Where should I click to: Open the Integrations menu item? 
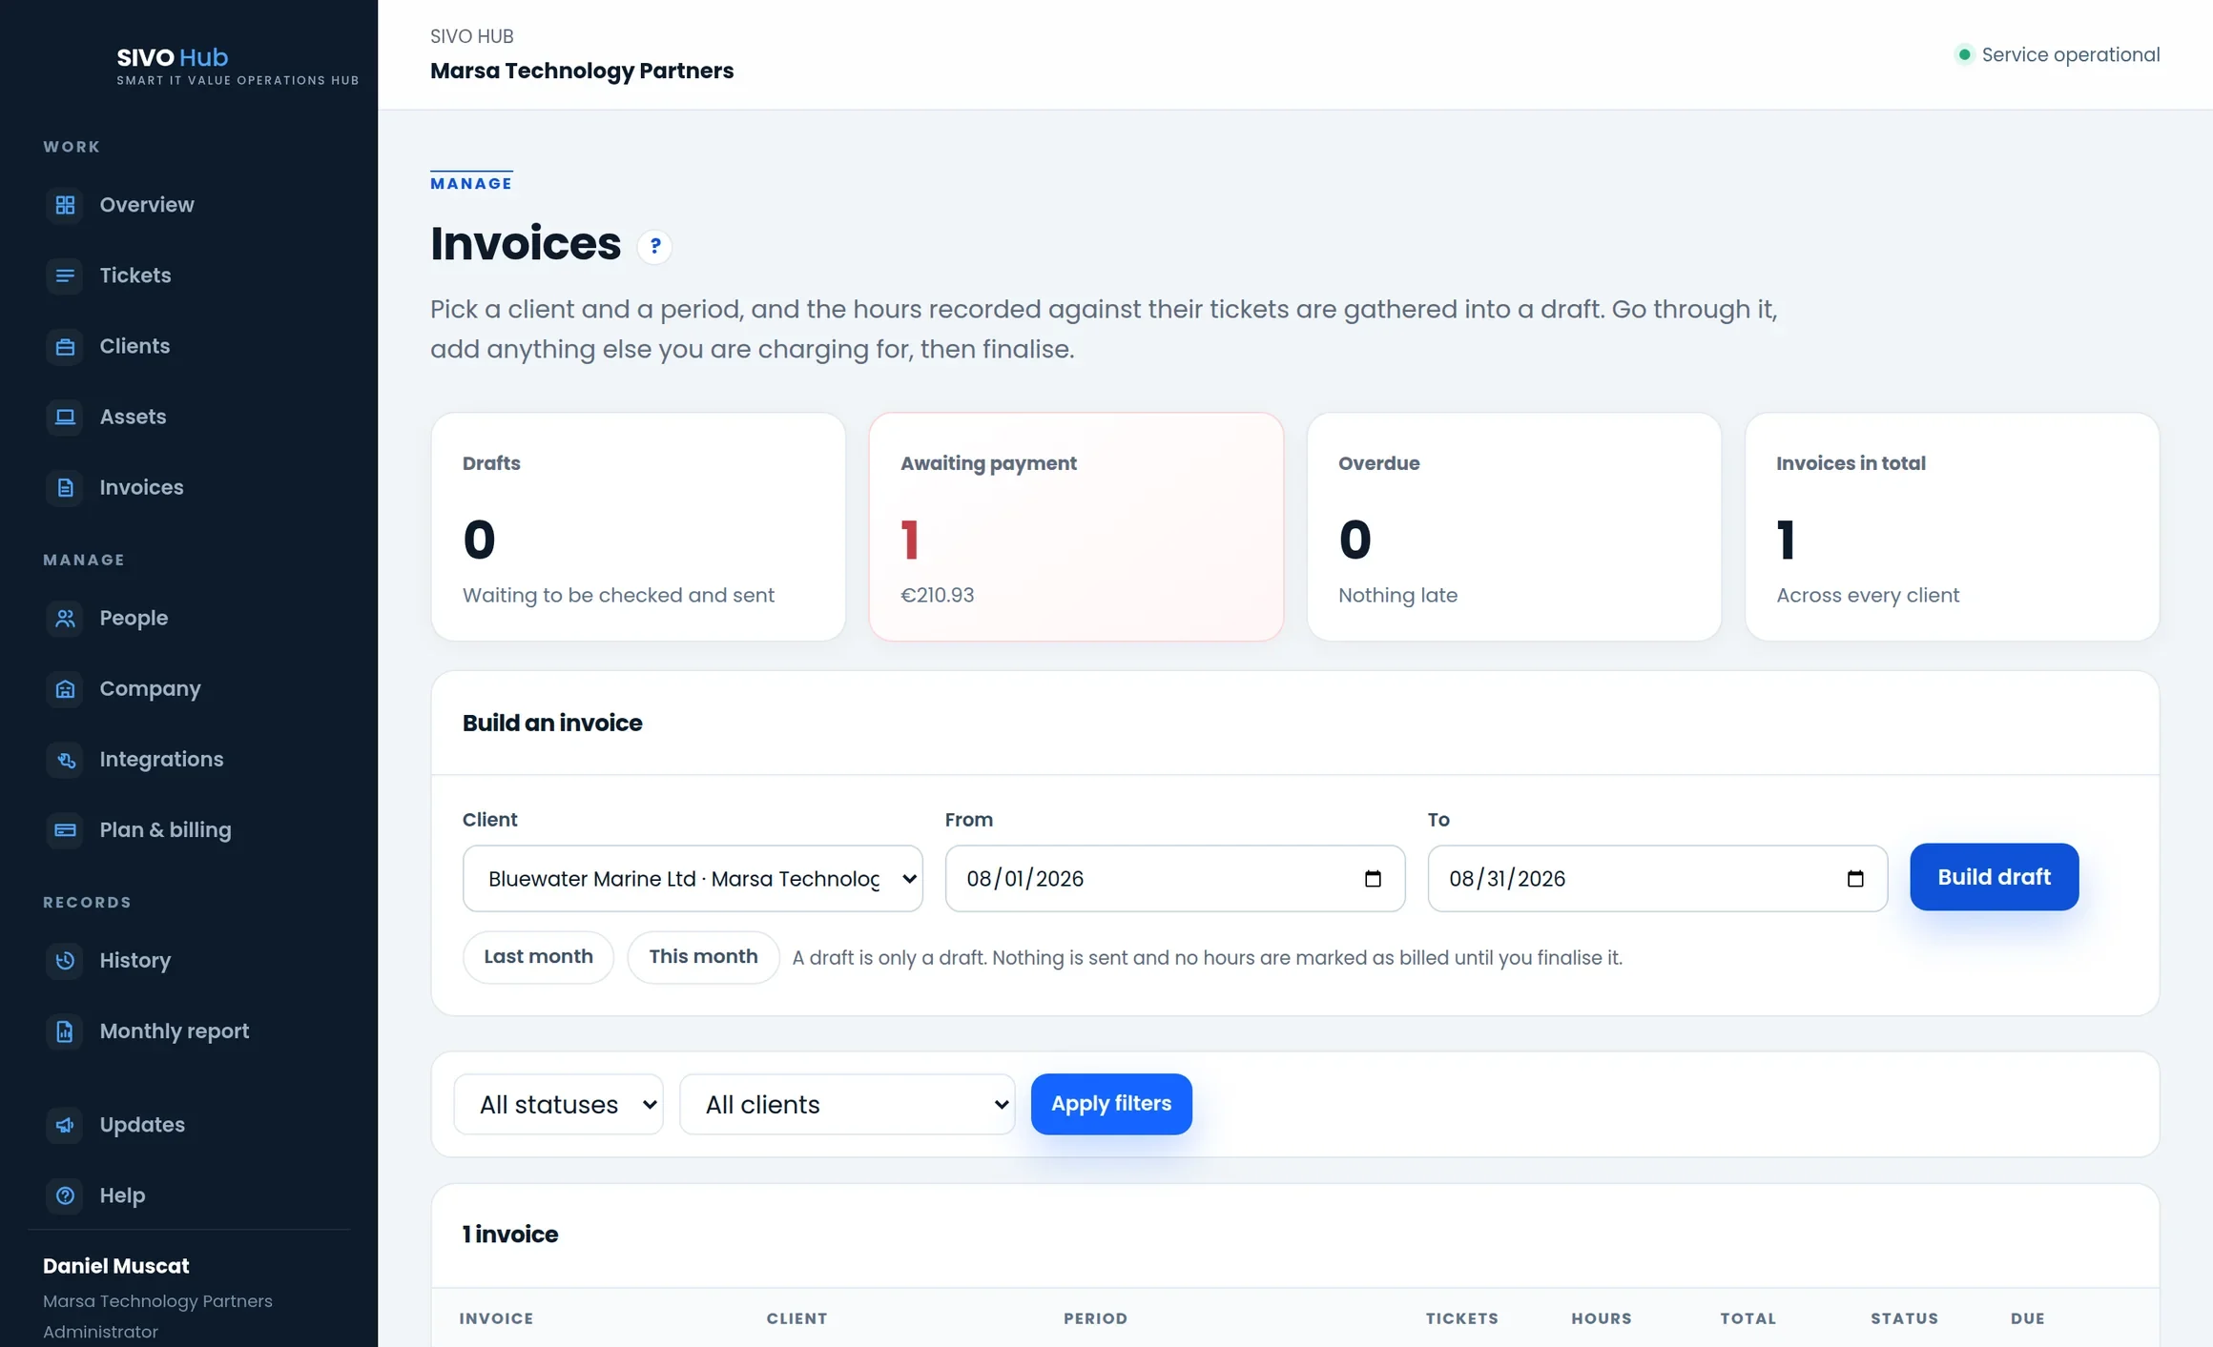[161, 759]
